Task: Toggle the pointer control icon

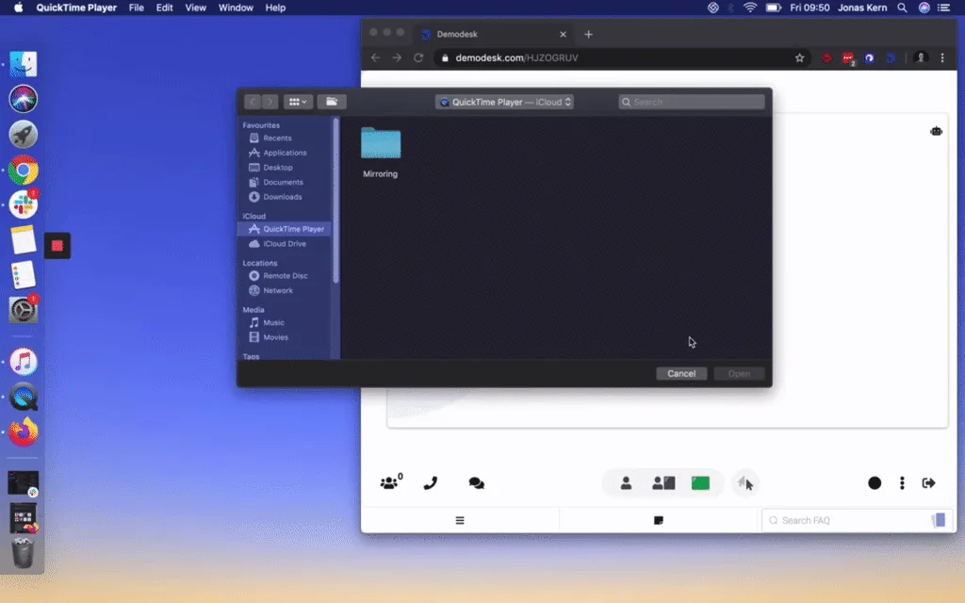Action: [x=745, y=483]
